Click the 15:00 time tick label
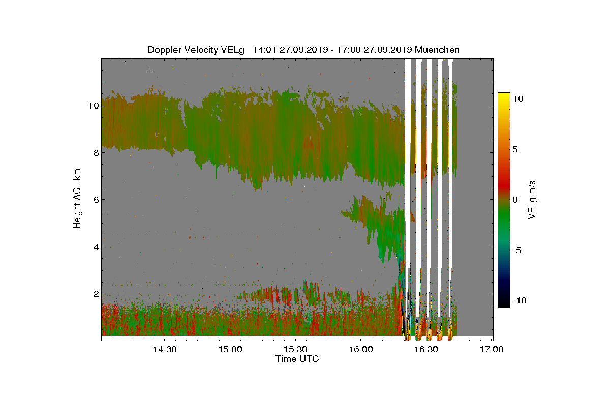 pos(230,349)
